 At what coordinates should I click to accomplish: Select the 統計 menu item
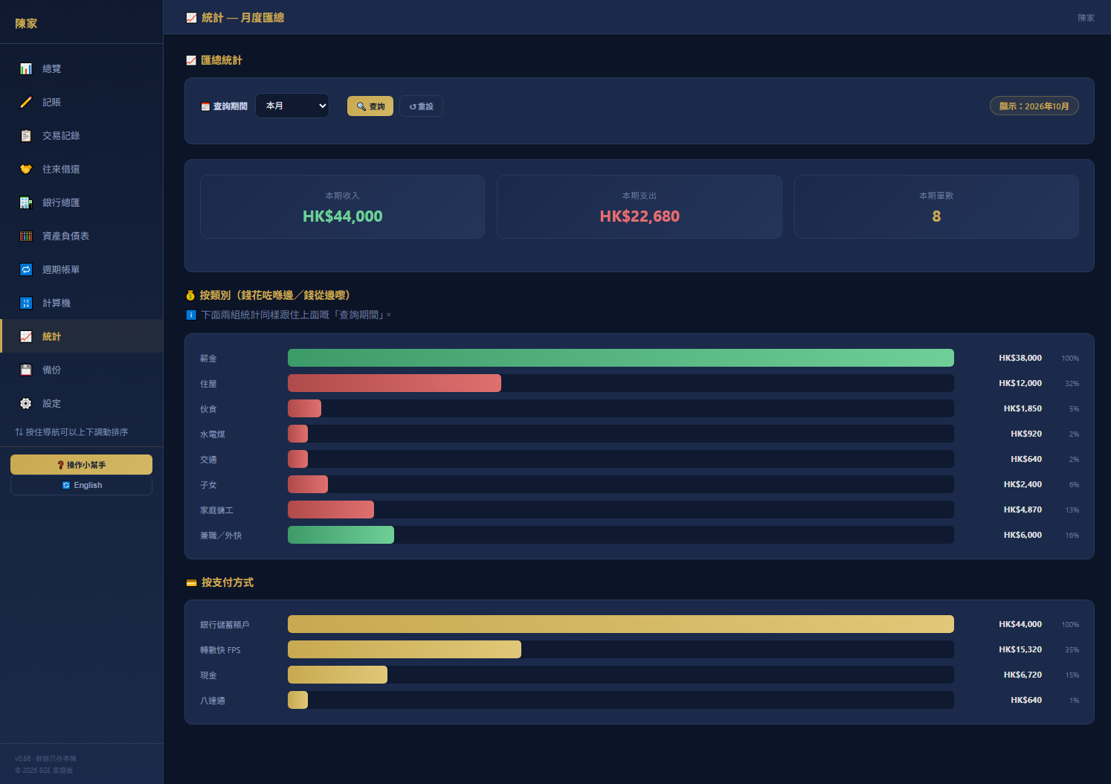pos(82,336)
